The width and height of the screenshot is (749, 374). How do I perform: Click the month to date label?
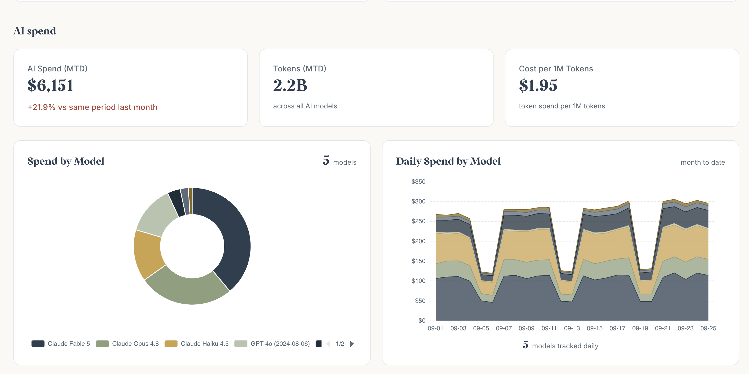tap(703, 162)
